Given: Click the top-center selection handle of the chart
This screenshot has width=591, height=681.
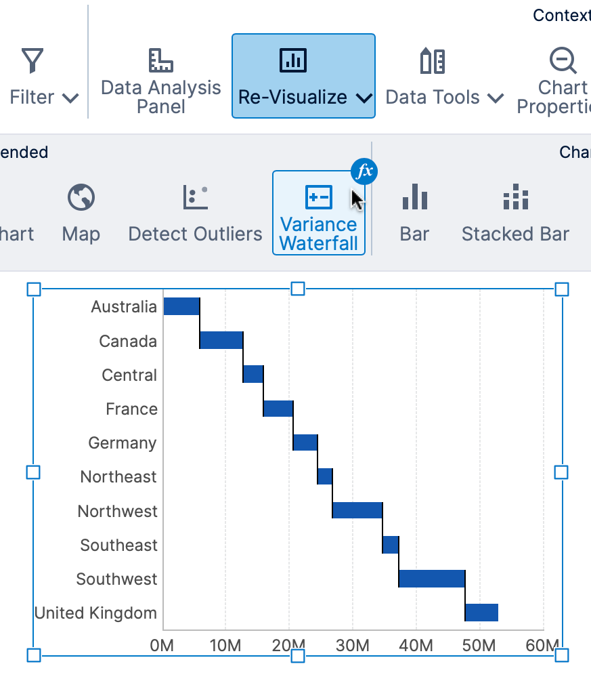Looking at the screenshot, I should click(x=298, y=289).
